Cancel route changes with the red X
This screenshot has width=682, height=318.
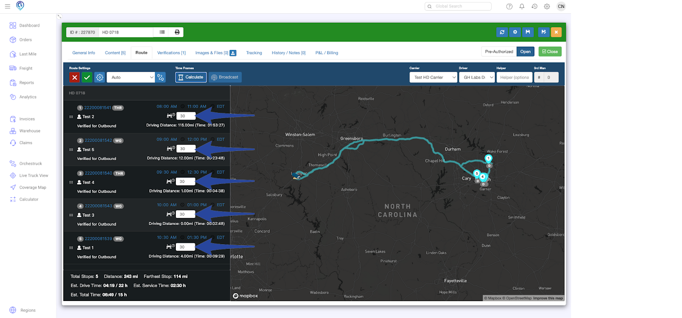[75, 77]
